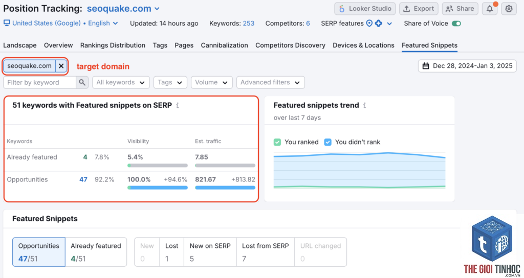Click the Export button

419,9
